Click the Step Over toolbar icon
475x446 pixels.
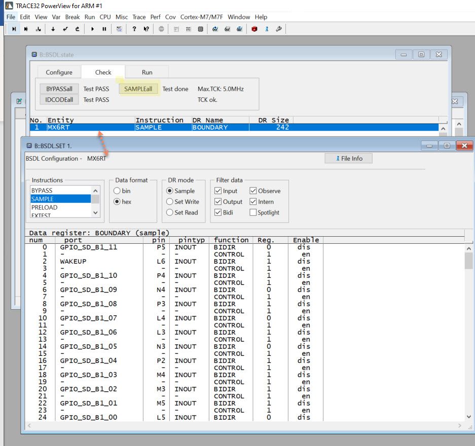[26, 29]
